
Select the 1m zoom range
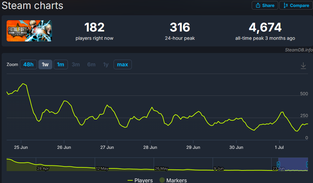(x=61, y=65)
